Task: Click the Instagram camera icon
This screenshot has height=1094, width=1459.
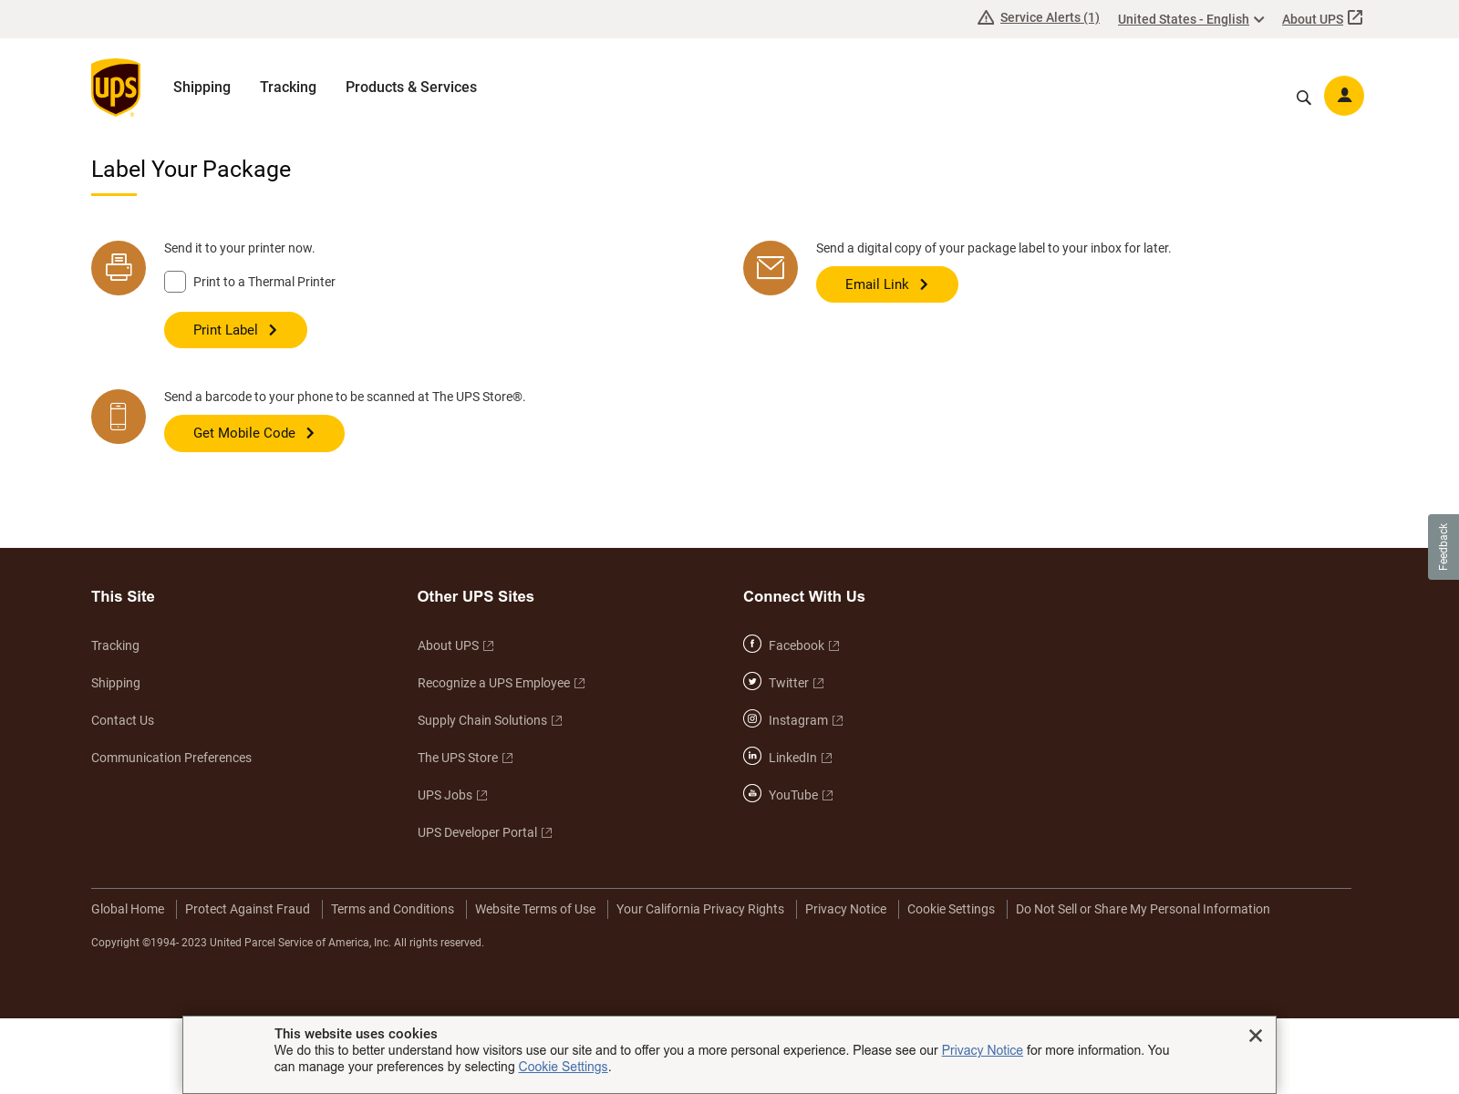Action: (752, 718)
